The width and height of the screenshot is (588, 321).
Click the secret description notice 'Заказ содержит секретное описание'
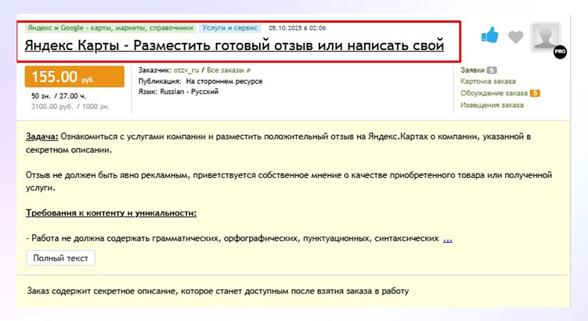tap(218, 291)
